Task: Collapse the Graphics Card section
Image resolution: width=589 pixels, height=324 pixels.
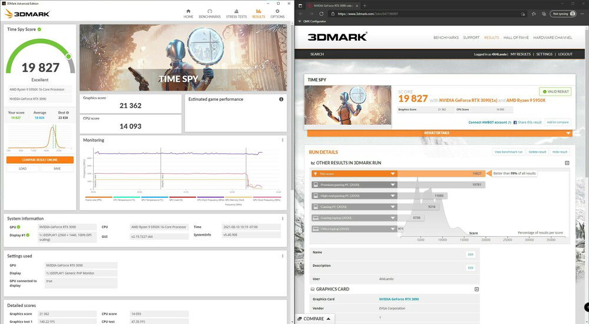Action: [x=476, y=289]
